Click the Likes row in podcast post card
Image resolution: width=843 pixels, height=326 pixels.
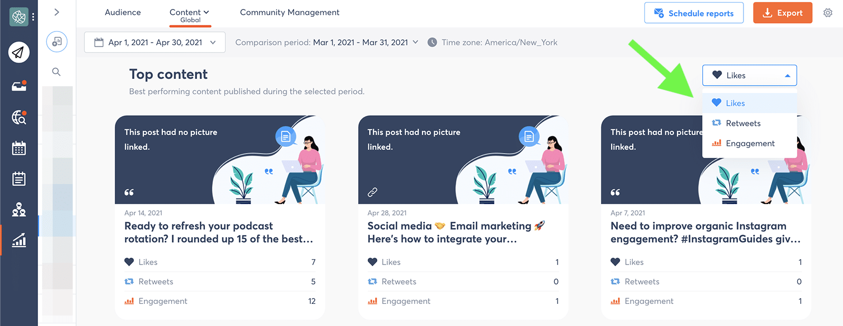click(220, 262)
